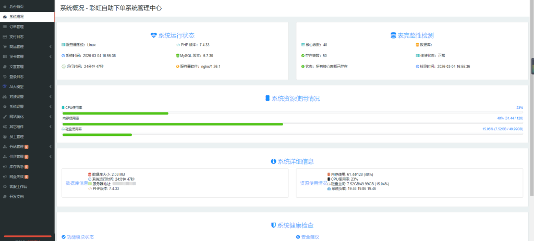
Task: Open the 开发文档 sidebar link
Action: click(17, 197)
